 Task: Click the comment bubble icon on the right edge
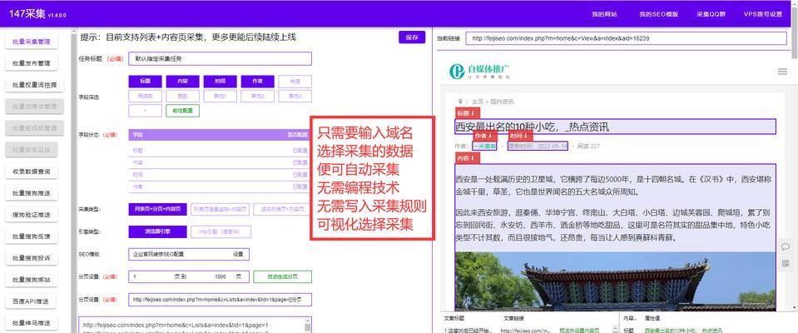[x=785, y=246]
